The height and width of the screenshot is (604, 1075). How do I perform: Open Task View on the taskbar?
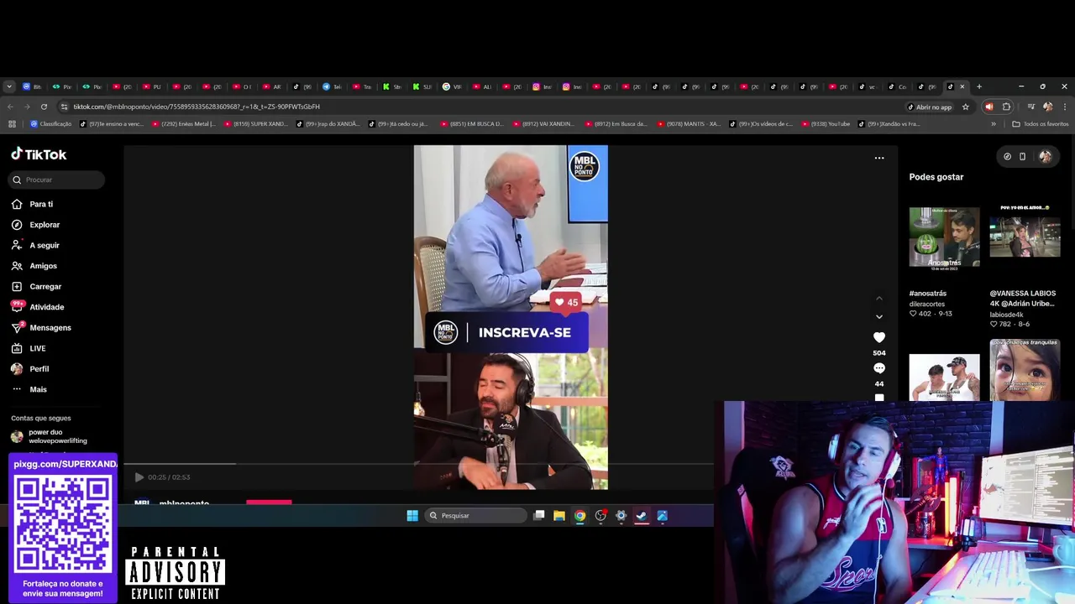coord(539,516)
